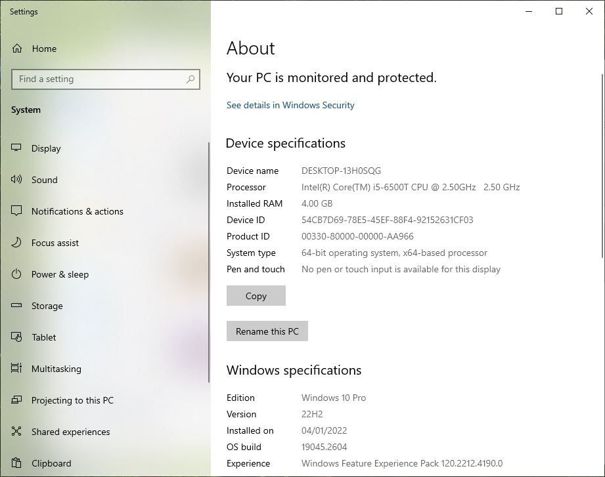Click the 4.00 GB RAM value

[x=317, y=203]
